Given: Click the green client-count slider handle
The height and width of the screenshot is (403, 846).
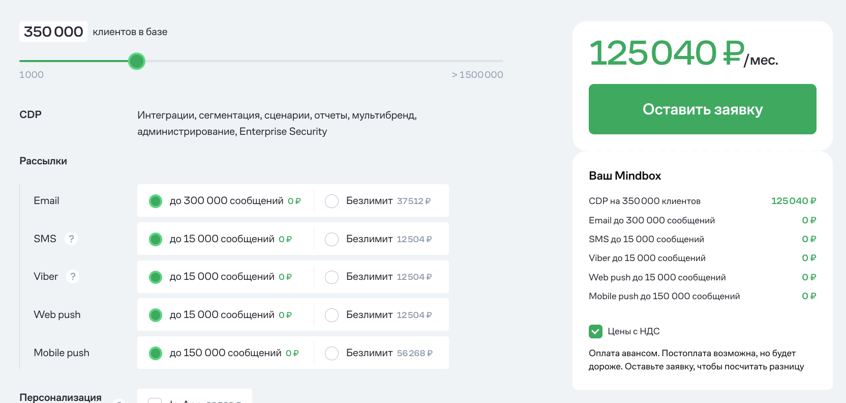Looking at the screenshot, I should coord(137,61).
